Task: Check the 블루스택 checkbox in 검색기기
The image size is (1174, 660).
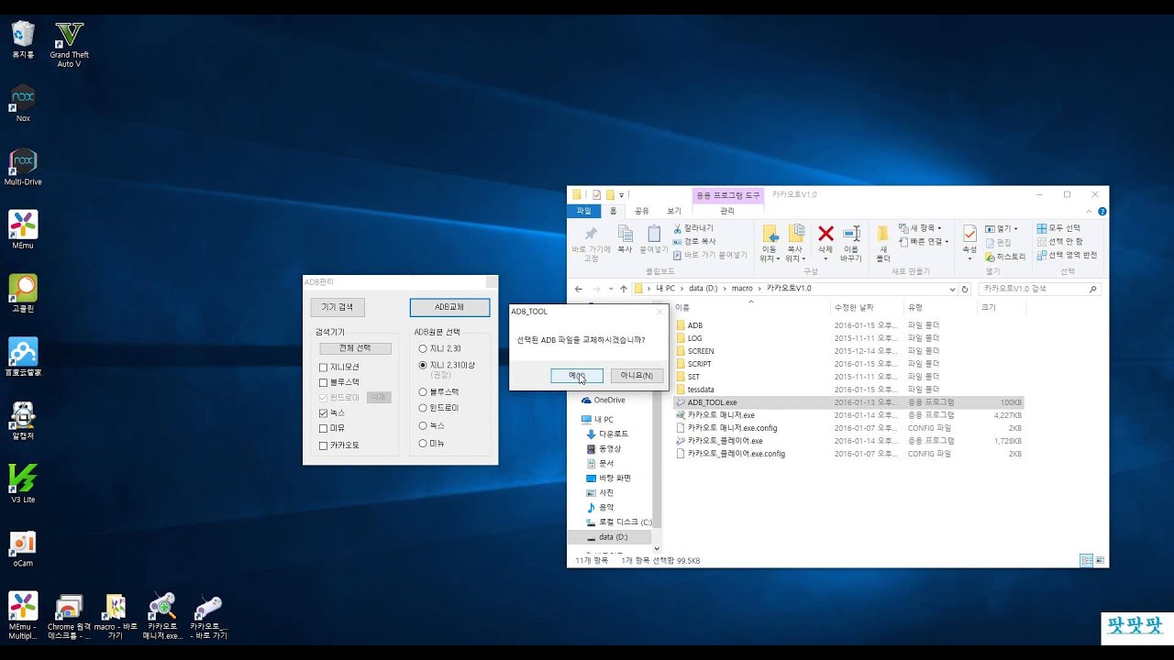Action: coord(323,381)
